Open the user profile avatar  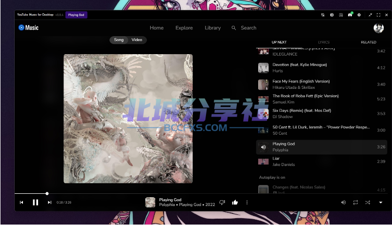point(378,28)
